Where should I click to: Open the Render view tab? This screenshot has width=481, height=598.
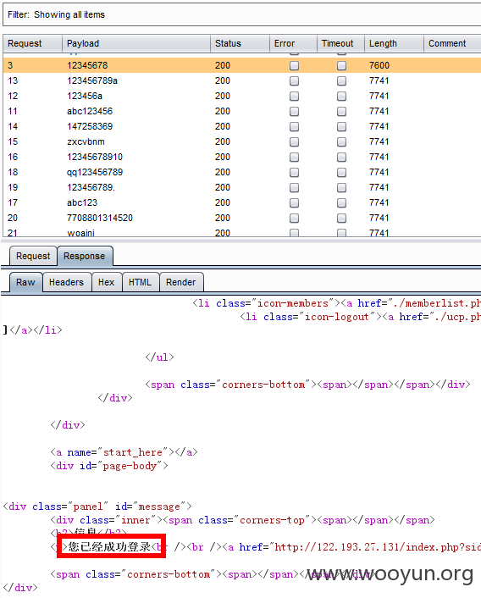pyautogui.click(x=181, y=282)
